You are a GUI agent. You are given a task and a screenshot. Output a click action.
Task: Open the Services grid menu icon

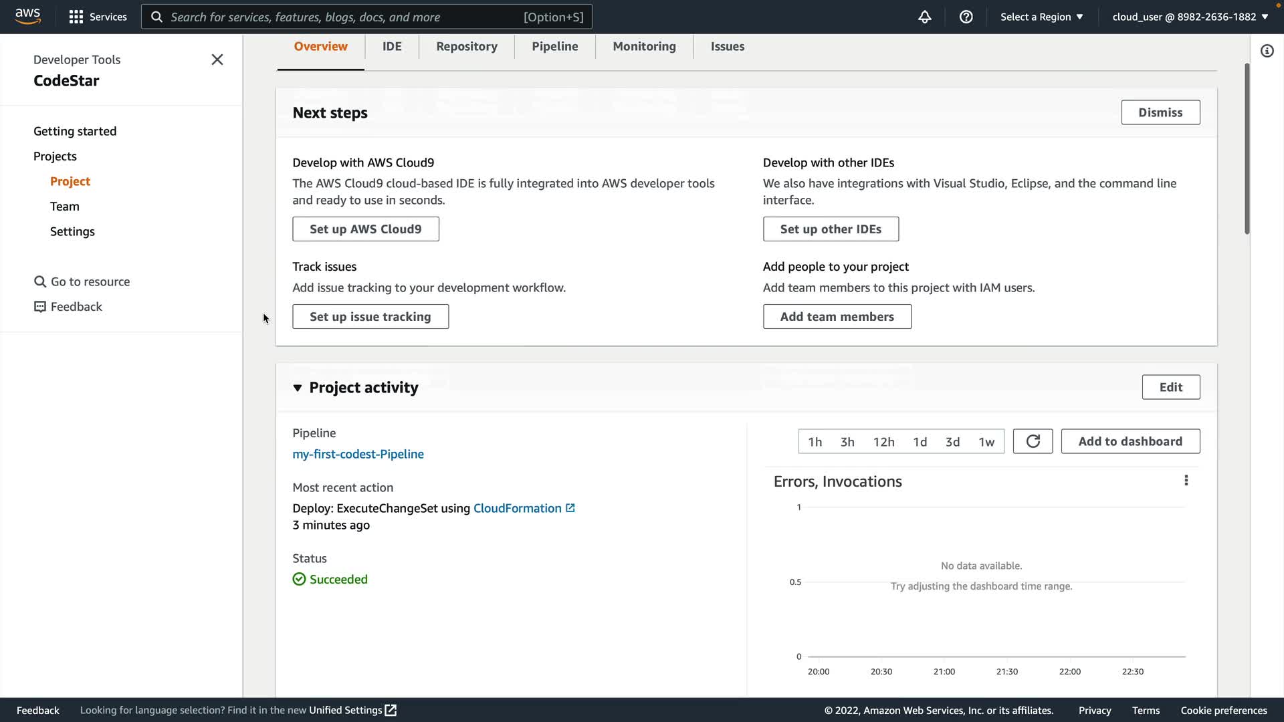tap(76, 17)
